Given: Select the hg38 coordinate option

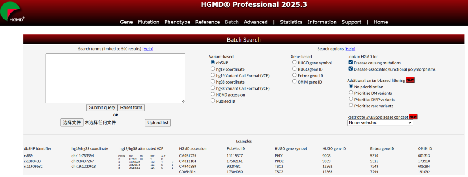Looking at the screenshot, I should [212, 82].
